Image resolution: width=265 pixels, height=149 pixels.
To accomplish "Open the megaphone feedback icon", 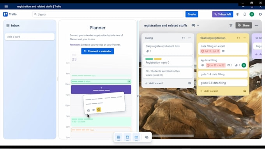I will (x=238, y=14).
